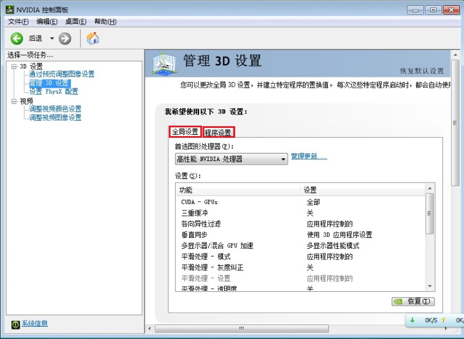
Task: Select 调整视频图像设置 in the tree
Action: [x=55, y=117]
